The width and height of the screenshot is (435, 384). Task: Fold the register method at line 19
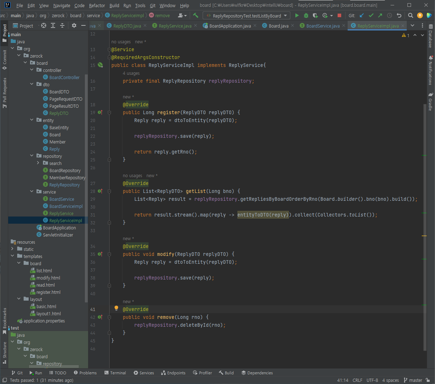pyautogui.click(x=109, y=112)
